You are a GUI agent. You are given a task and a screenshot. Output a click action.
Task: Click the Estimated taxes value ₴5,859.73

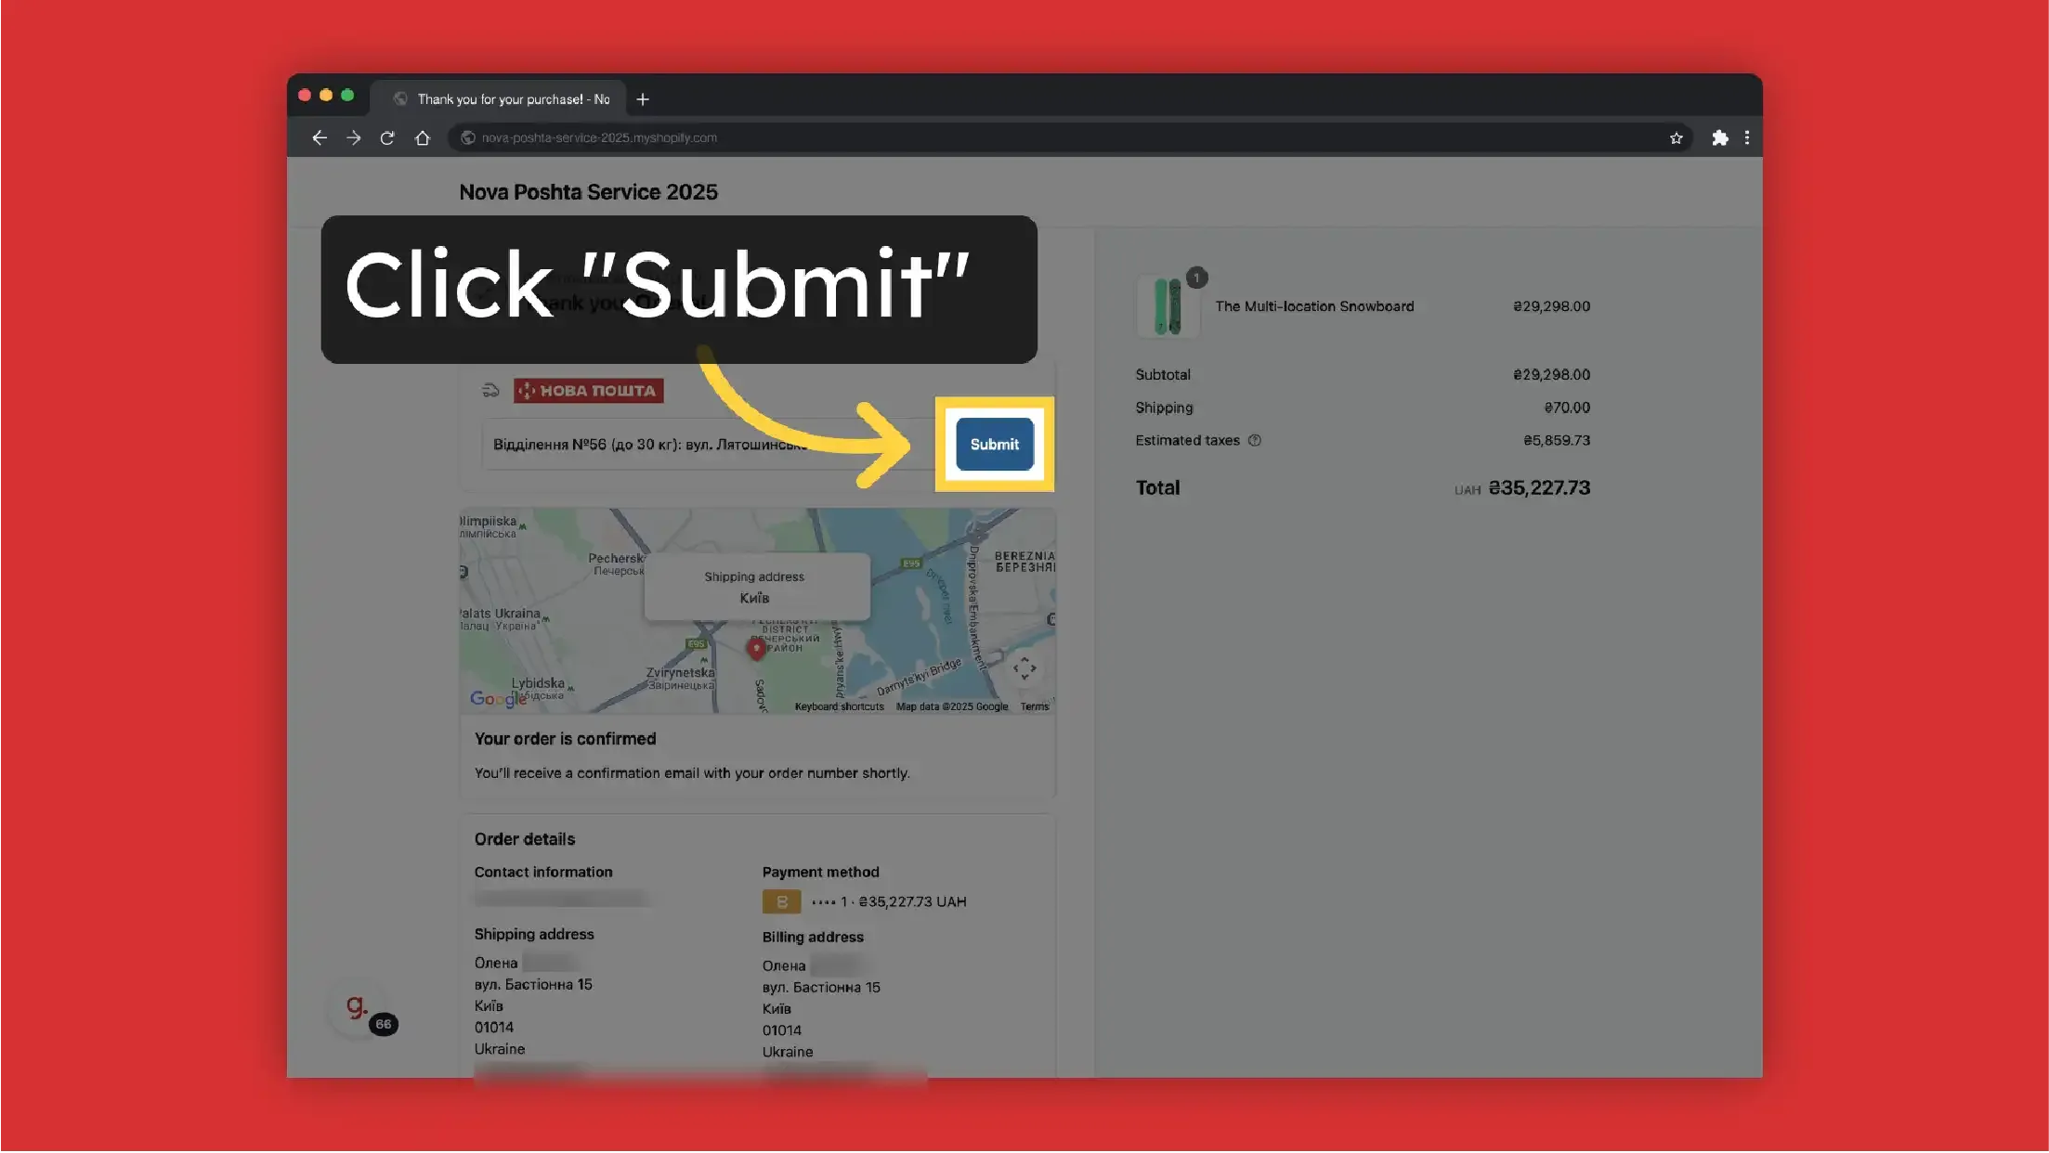[1557, 440]
